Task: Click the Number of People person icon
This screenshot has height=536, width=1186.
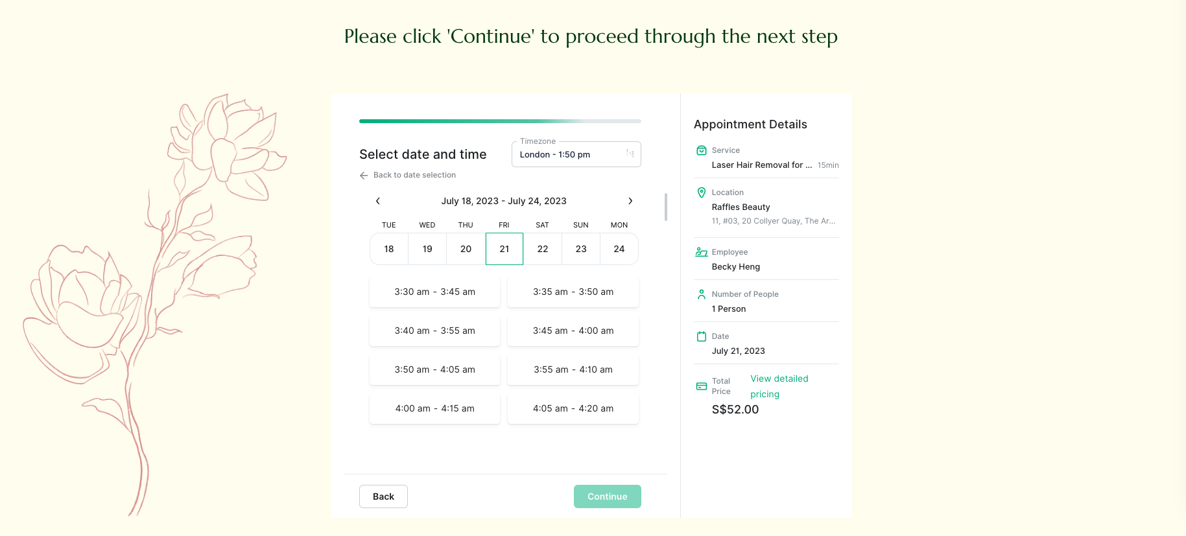Action: coord(701,294)
